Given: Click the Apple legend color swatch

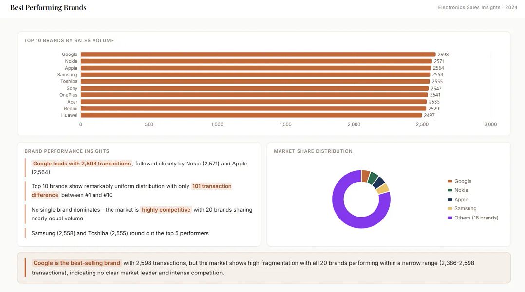Looking at the screenshot, I should coord(450,200).
